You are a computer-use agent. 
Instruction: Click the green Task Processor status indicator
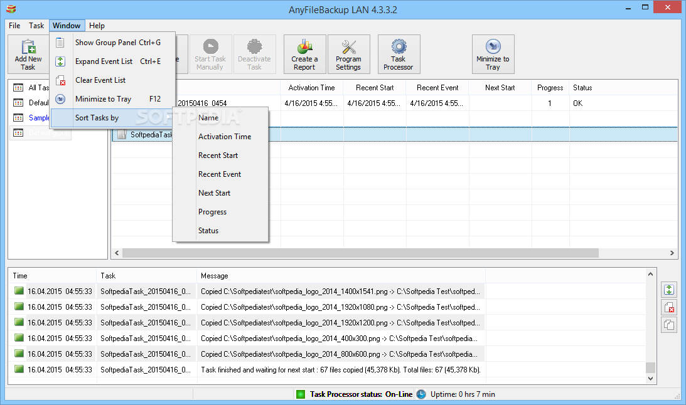[x=301, y=394]
